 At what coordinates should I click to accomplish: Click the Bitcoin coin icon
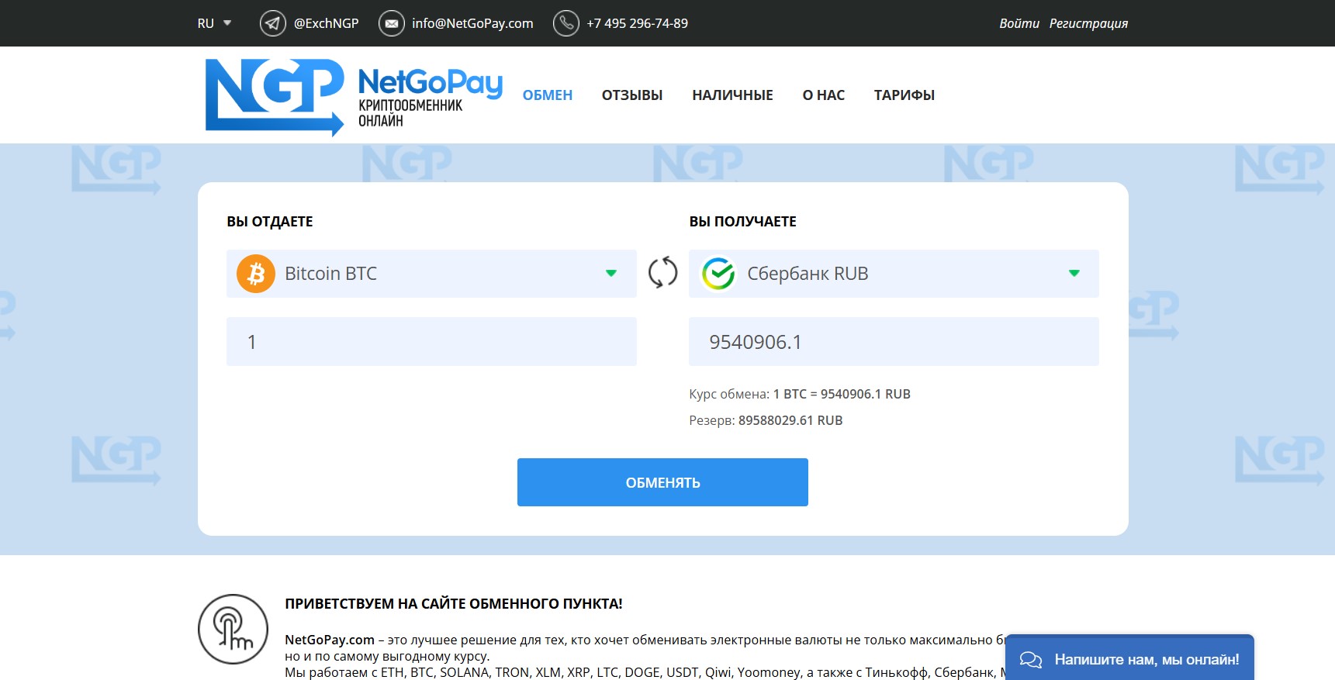tap(256, 274)
